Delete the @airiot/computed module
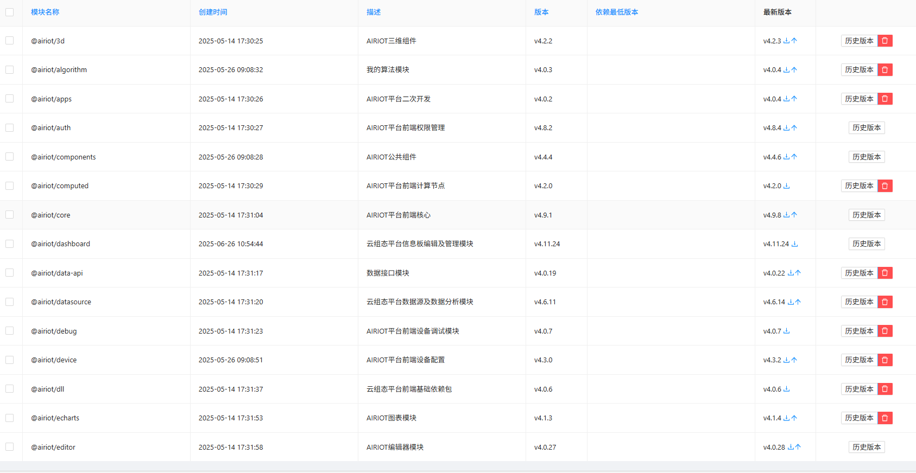Image resolution: width=916 pixels, height=473 pixels. 885,186
